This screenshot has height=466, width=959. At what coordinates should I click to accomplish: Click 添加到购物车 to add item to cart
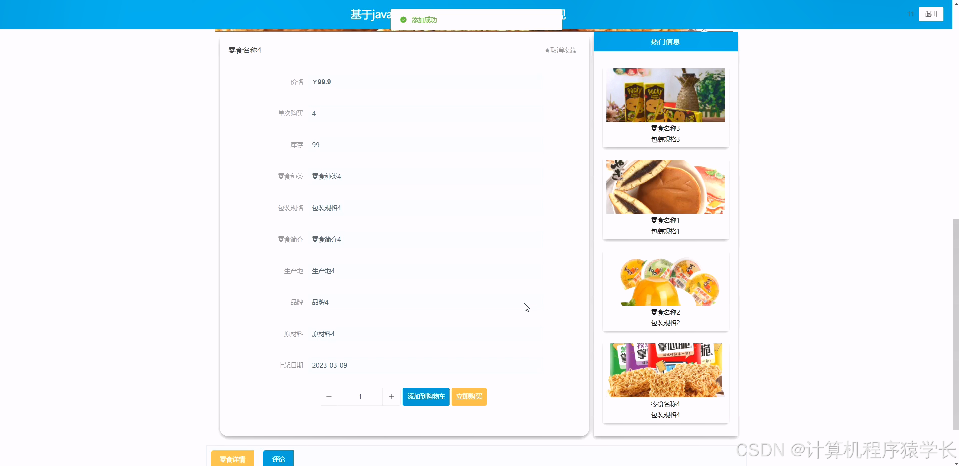pyautogui.click(x=426, y=396)
